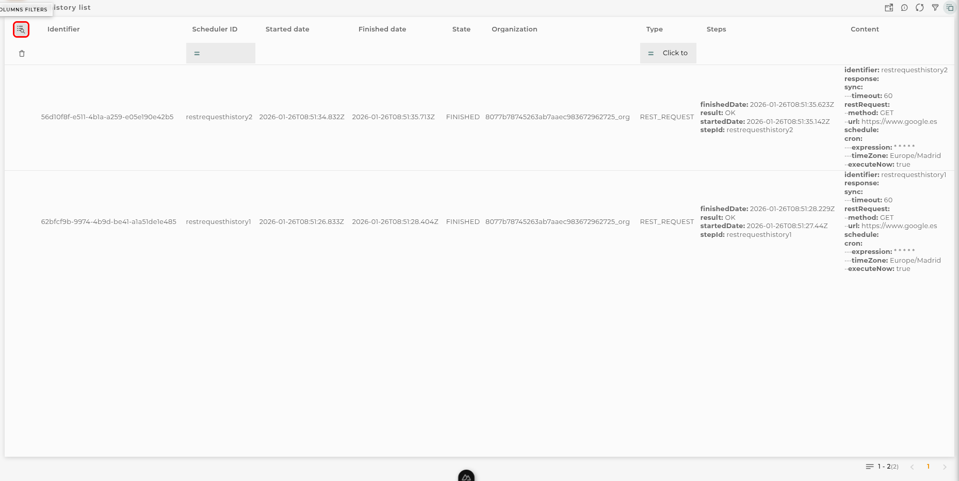Sort by the Identifier column header
The image size is (959, 481).
pos(63,29)
